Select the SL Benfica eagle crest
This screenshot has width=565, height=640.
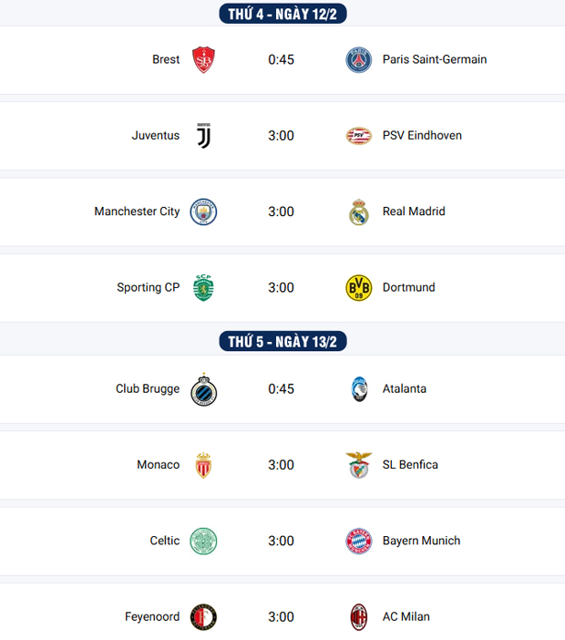point(359,465)
